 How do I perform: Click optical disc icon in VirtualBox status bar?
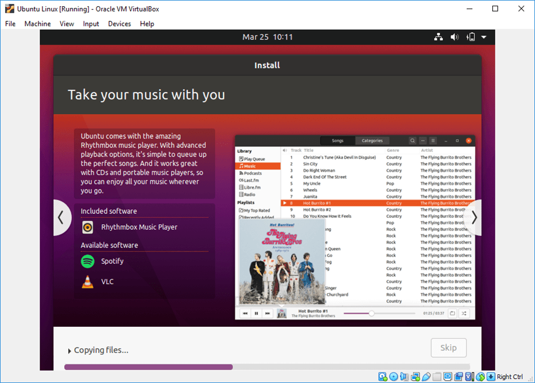point(394,376)
